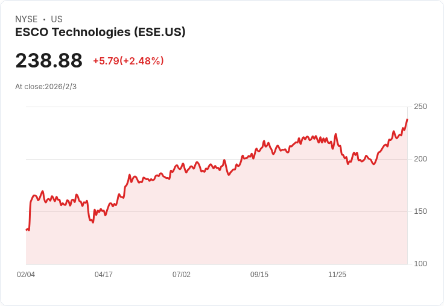Click the US market label
444x306 pixels.
[x=57, y=19]
